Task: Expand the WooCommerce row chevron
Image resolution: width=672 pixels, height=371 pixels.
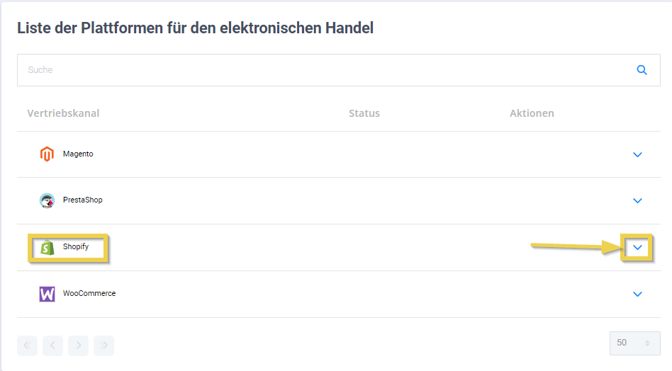Action: coord(637,294)
